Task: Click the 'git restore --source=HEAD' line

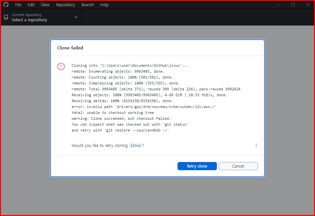Action: pyautogui.click(x=120, y=131)
